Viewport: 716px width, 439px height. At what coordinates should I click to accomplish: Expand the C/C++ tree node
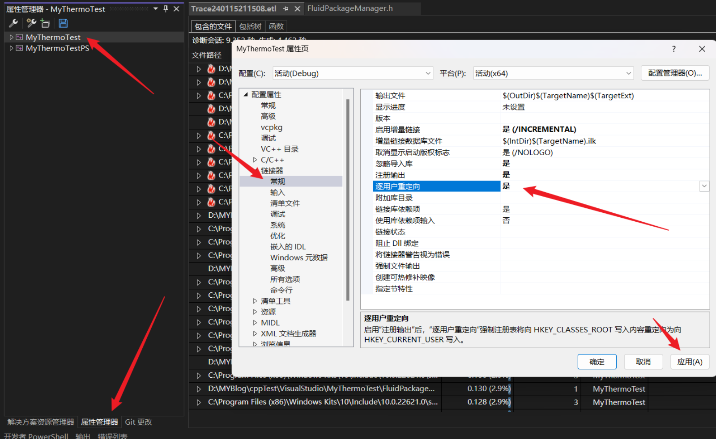[x=255, y=160]
